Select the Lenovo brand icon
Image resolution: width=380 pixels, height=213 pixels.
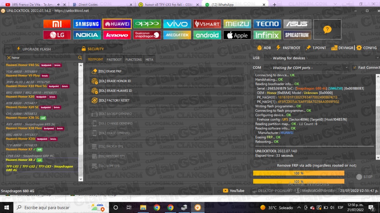tap(117, 35)
